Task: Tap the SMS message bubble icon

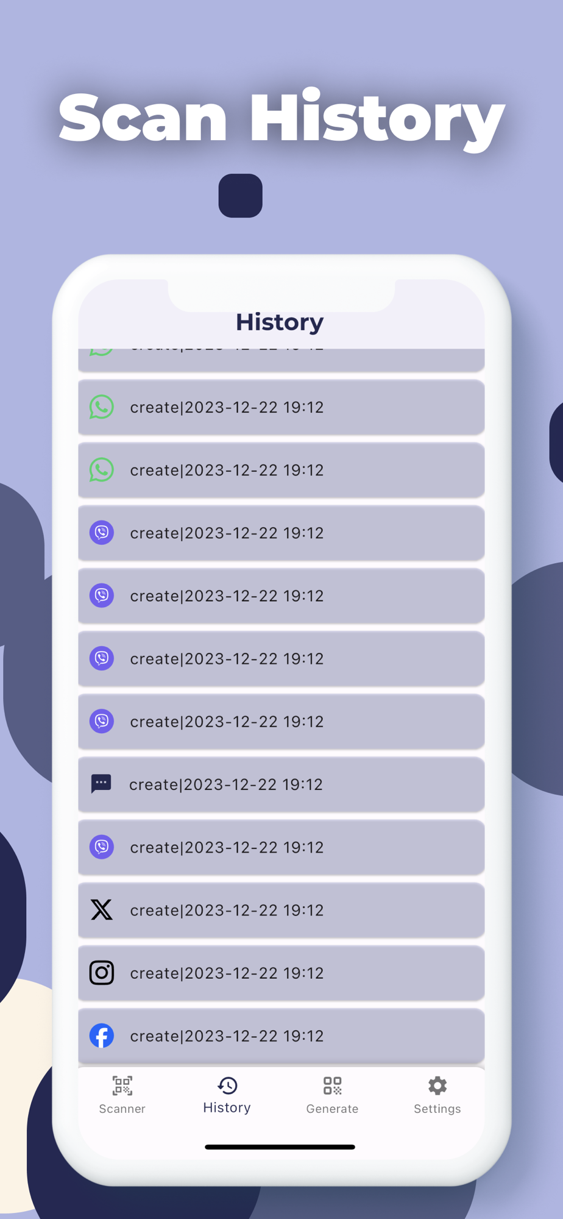Action: point(101,784)
